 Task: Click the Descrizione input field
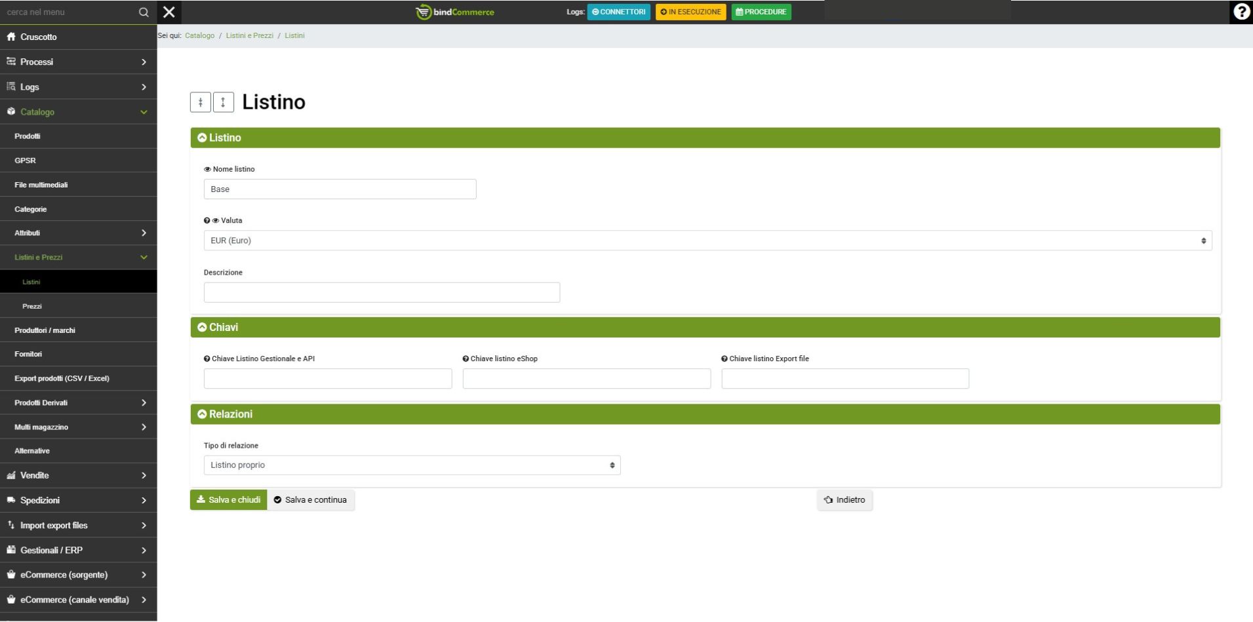(x=382, y=292)
